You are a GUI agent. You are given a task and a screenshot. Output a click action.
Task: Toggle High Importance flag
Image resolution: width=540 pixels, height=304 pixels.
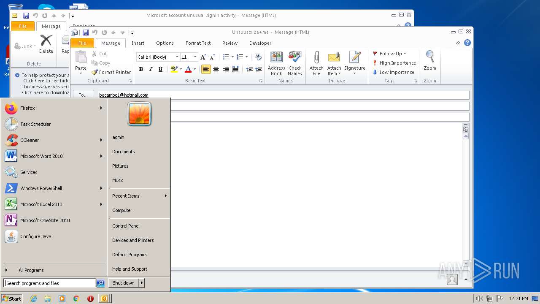click(x=394, y=63)
